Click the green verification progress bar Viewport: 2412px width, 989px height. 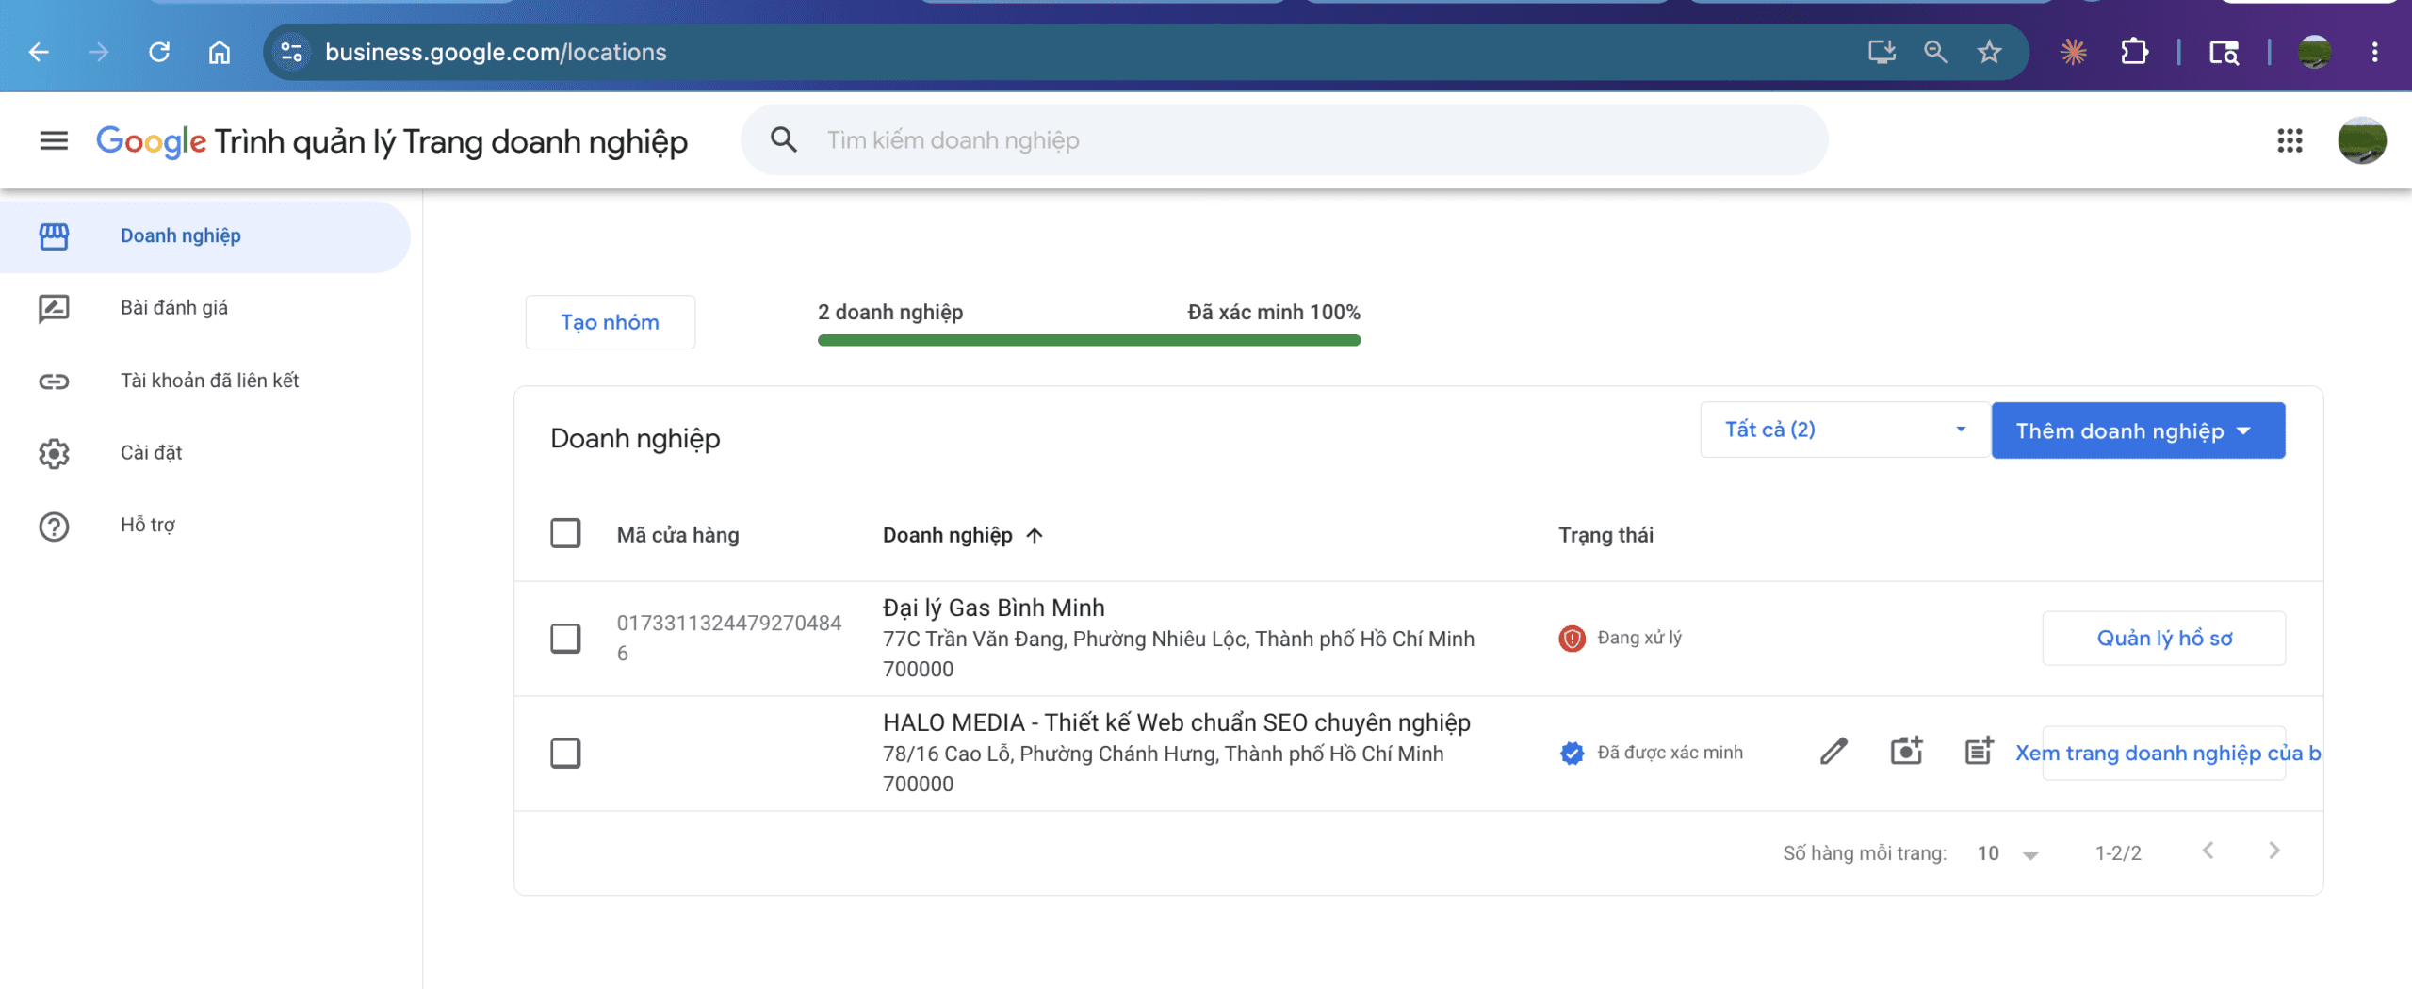tap(1089, 340)
